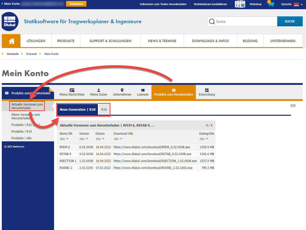Open the Version column filter dropdown
Viewport: 306px width, 230px height.
pyautogui.click(x=84, y=139)
